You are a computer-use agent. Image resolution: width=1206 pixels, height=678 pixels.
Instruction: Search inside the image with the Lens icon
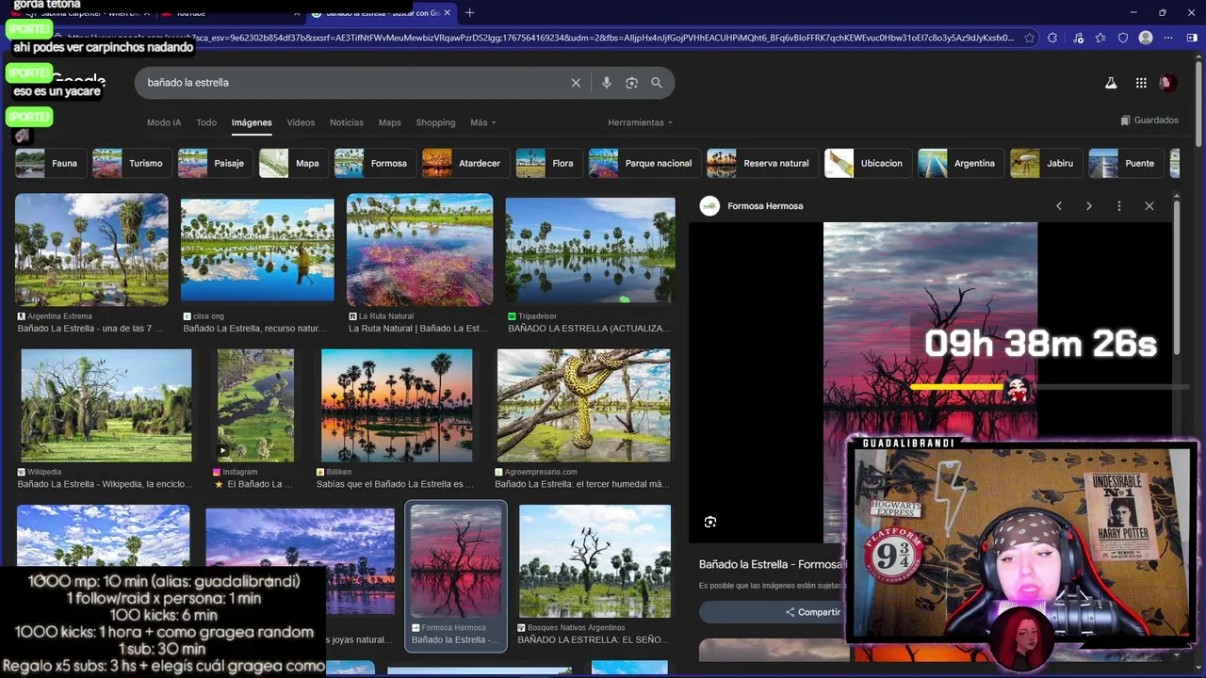click(710, 522)
